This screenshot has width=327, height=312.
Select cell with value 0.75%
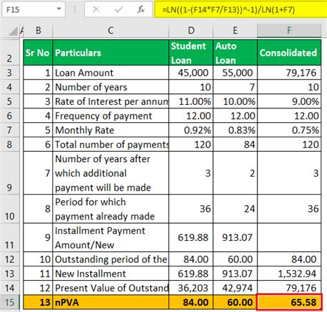289,130
